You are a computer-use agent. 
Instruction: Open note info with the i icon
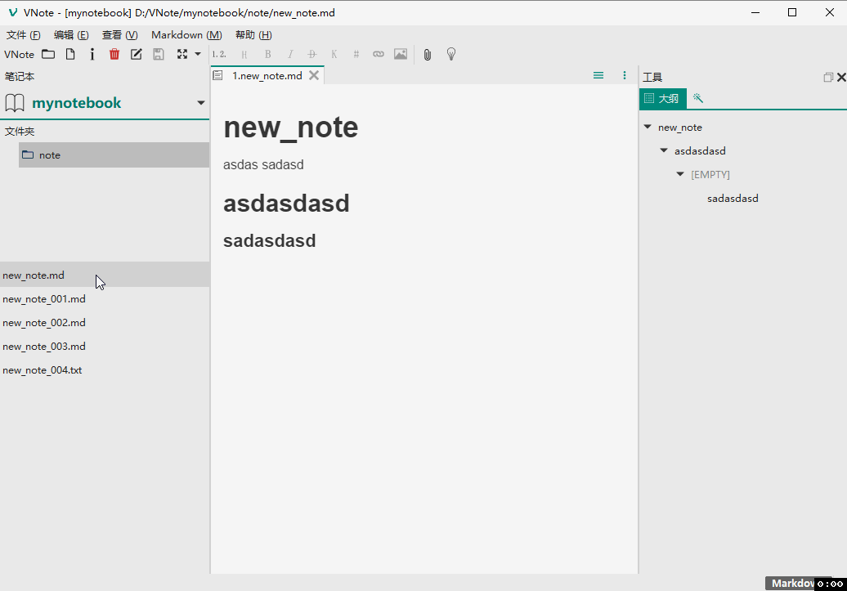(92, 54)
